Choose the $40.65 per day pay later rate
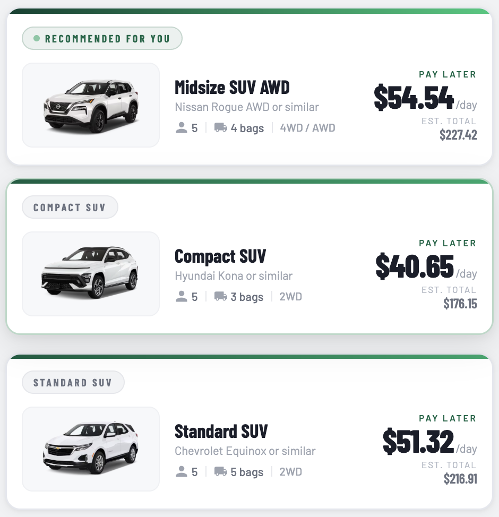Image resolution: width=499 pixels, height=517 pixels. [426, 266]
